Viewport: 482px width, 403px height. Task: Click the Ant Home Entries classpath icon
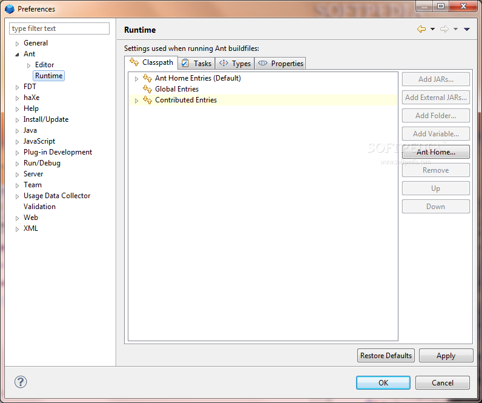(148, 78)
